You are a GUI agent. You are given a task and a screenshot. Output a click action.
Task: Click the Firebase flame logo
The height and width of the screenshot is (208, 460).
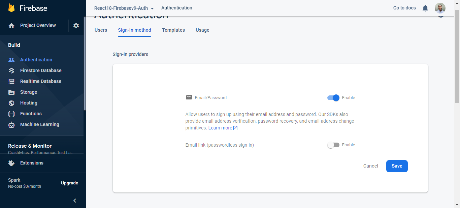pos(11,8)
